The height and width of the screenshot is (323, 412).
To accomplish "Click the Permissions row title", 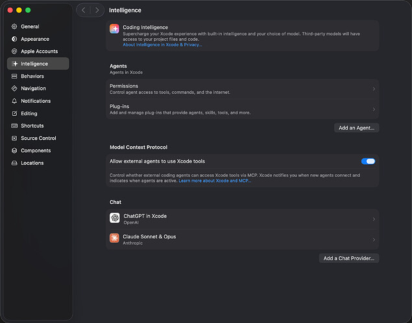I will [124, 86].
